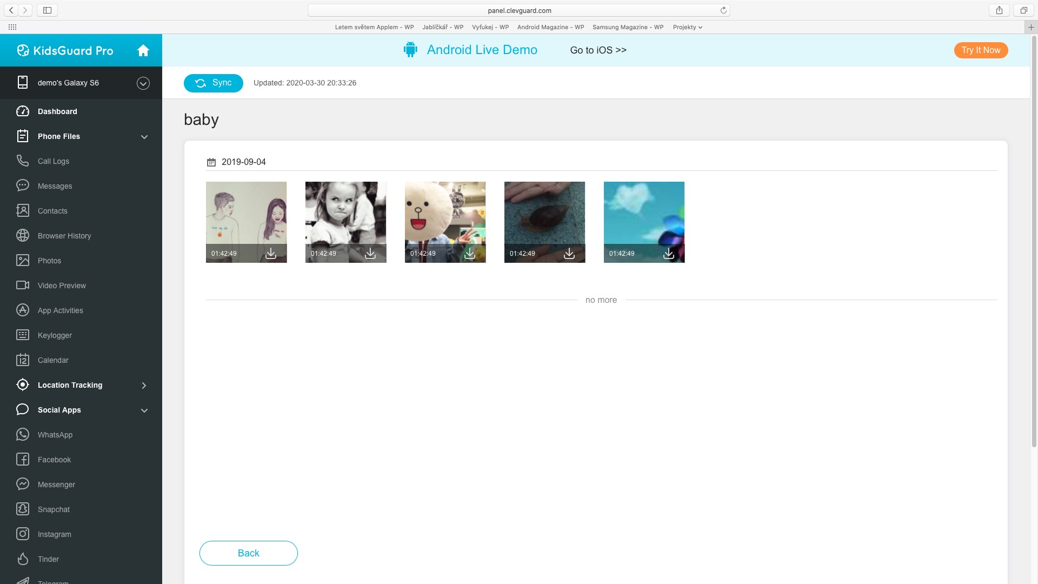Download the couple illustration photo

coord(271,254)
